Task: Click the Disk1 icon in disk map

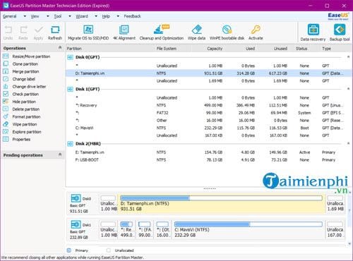Action: tap(76, 224)
